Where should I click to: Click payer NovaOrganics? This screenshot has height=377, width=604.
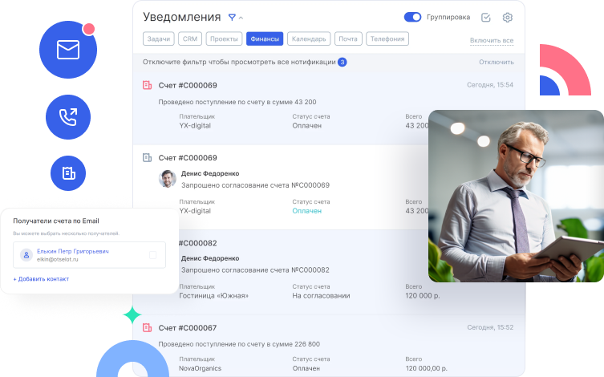200,368
